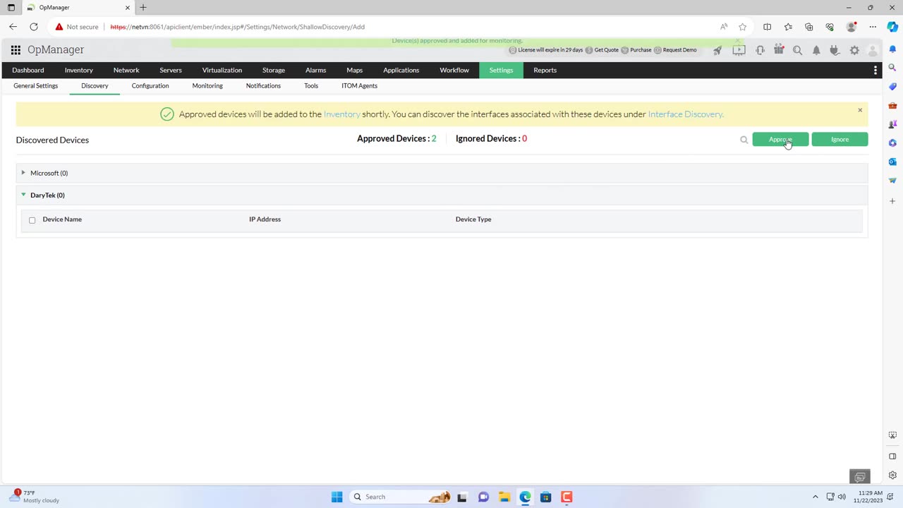Switch to Configuration tab
903x508 pixels.
pyautogui.click(x=150, y=86)
